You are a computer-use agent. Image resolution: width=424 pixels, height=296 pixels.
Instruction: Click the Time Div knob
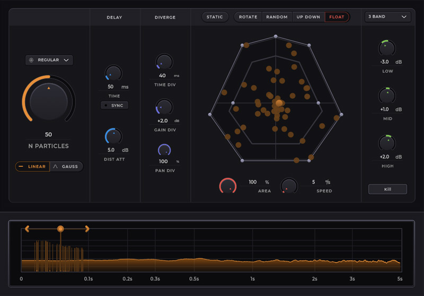pyautogui.click(x=164, y=62)
